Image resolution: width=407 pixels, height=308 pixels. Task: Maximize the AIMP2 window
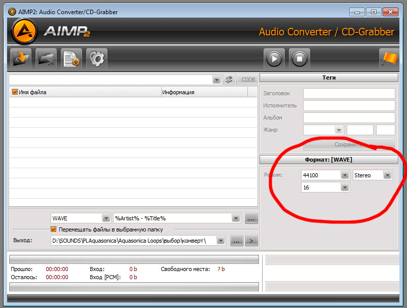[x=374, y=12]
